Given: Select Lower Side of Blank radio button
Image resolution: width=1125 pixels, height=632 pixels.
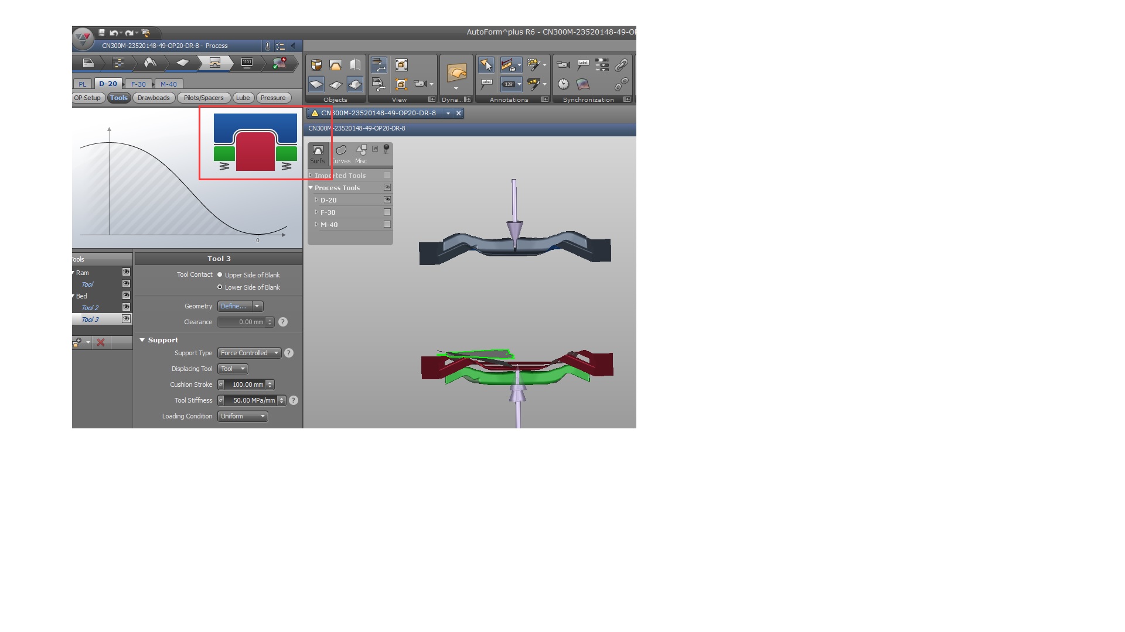Looking at the screenshot, I should (x=220, y=287).
